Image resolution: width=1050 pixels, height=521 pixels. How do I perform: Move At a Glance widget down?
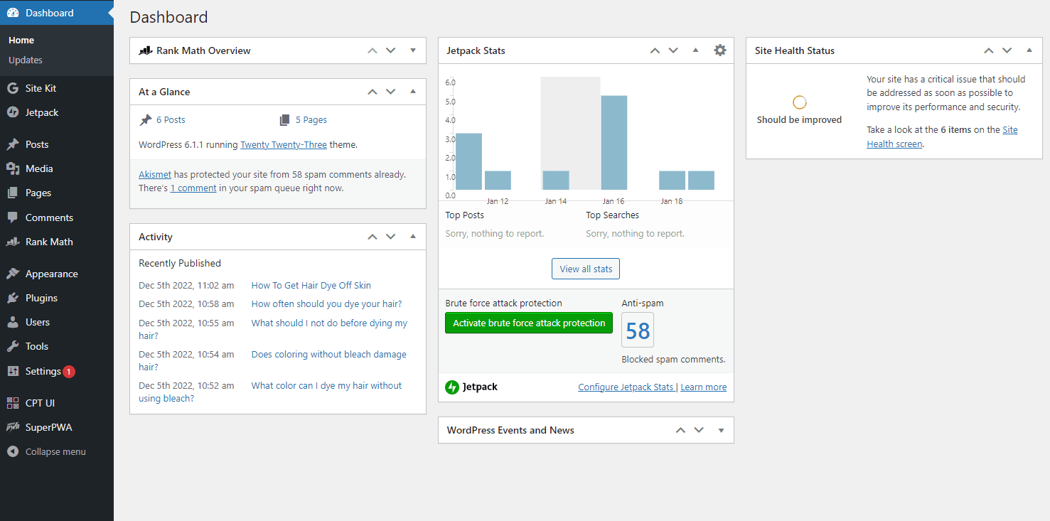390,92
